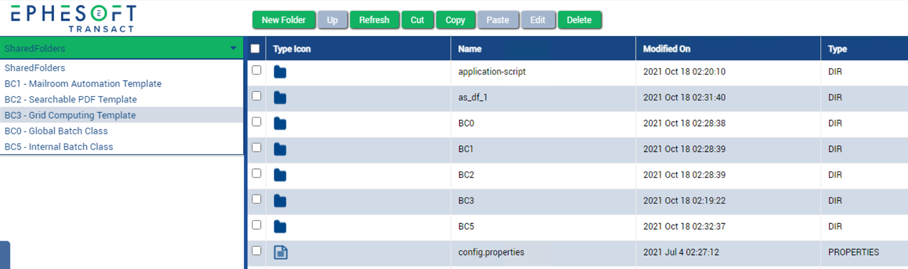Pick BC0 - Global Batch Class entry
908x269 pixels.
(x=56, y=131)
